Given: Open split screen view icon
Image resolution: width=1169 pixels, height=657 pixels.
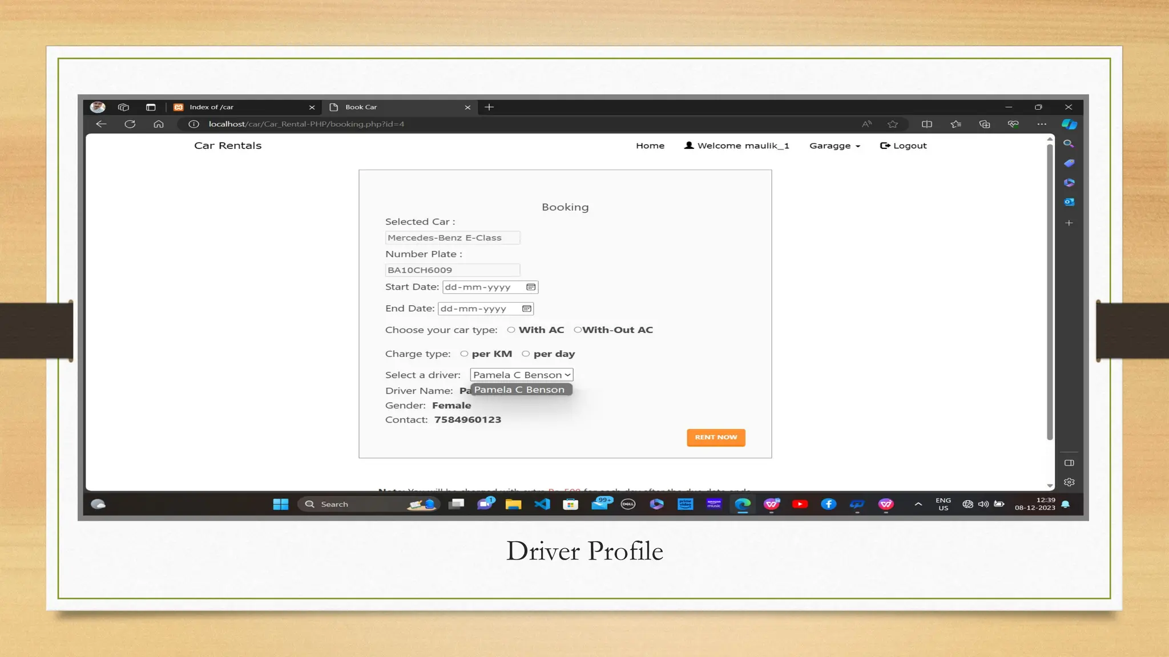Looking at the screenshot, I should tap(927, 124).
